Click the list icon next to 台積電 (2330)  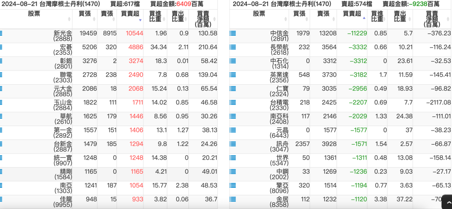(233, 103)
